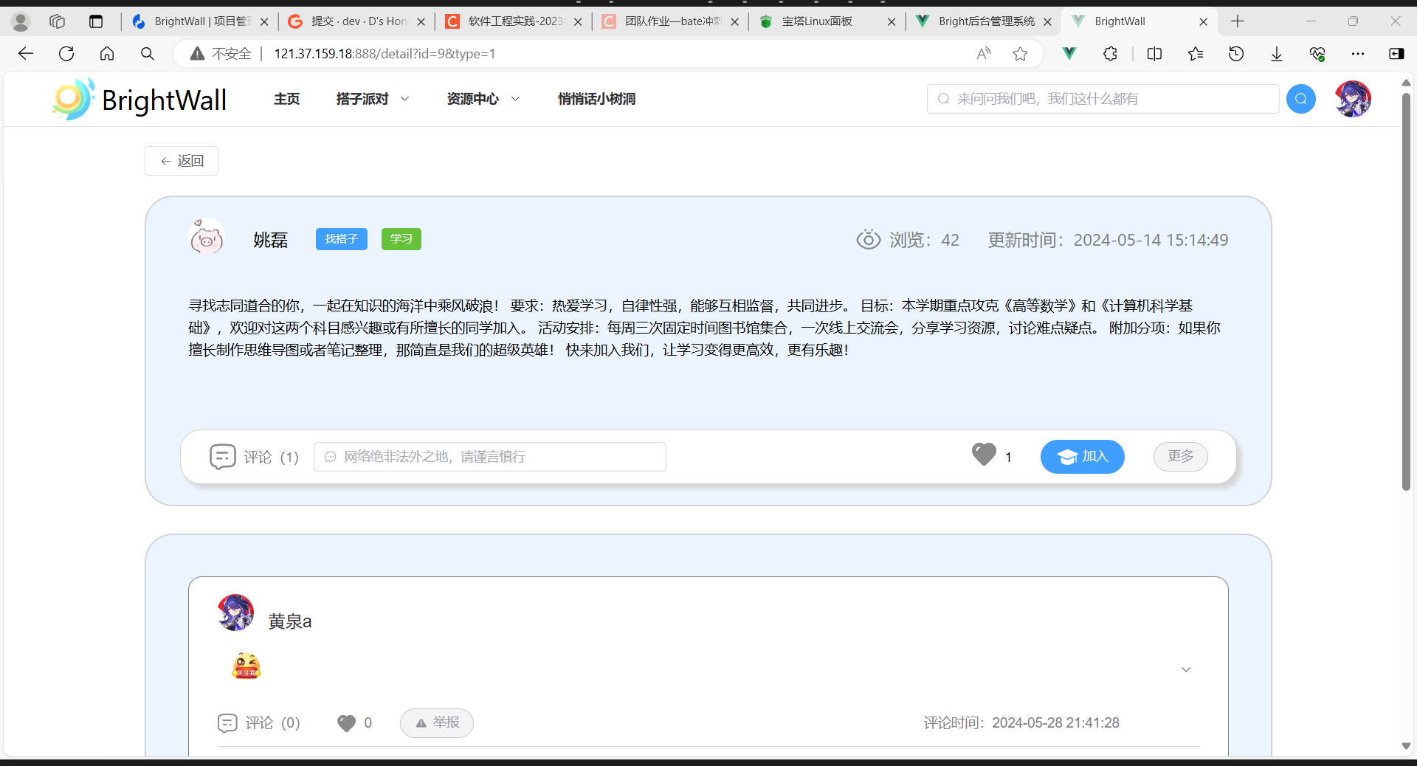The image size is (1417, 766).
Task: Report the comment with 举报
Action: click(x=437, y=723)
